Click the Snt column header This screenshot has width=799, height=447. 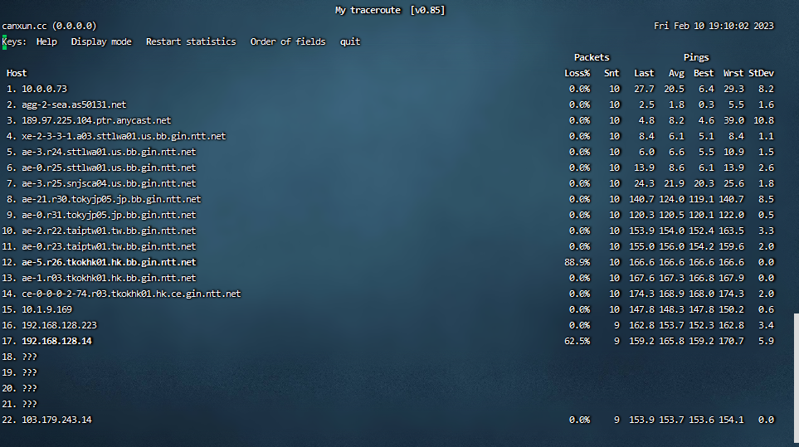(611, 73)
